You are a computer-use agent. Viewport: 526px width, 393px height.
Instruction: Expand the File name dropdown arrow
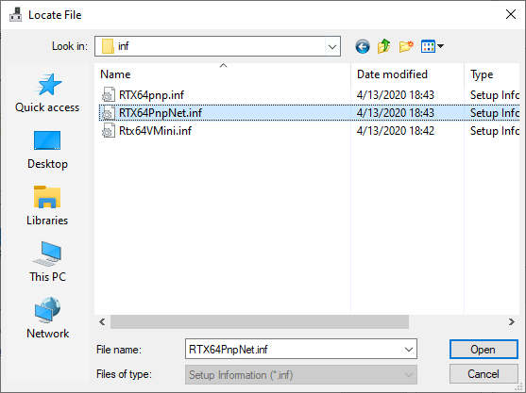pyautogui.click(x=409, y=350)
